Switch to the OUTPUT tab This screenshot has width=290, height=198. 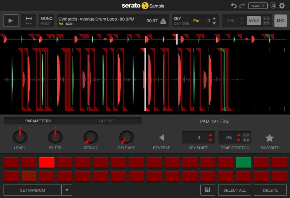(107, 121)
